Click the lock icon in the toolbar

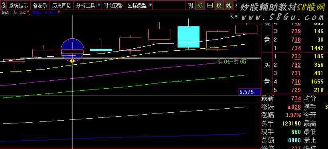click(3, 6)
